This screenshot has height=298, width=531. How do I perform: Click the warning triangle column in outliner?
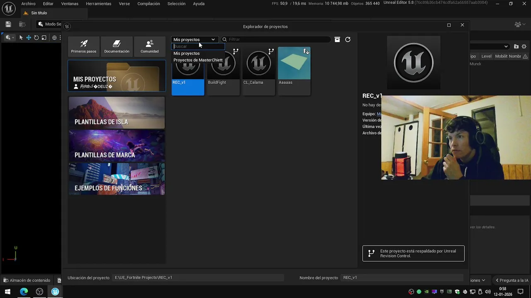point(525,56)
